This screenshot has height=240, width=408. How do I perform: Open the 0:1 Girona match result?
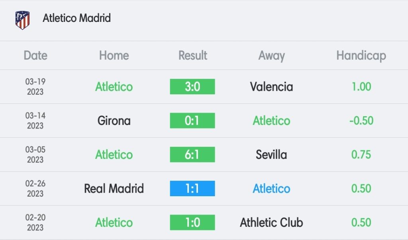(x=192, y=120)
